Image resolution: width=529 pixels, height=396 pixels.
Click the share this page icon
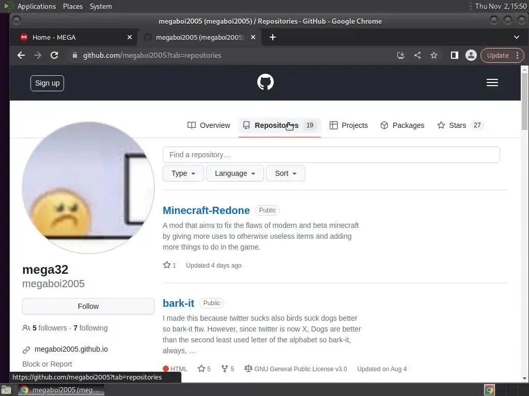tap(417, 55)
